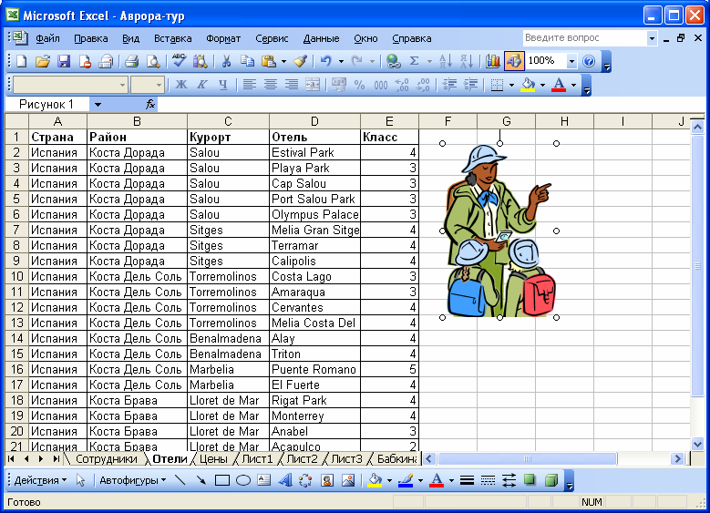Save the workbook with the floppy disk icon
Image resolution: width=710 pixels, height=513 pixels.
64,61
